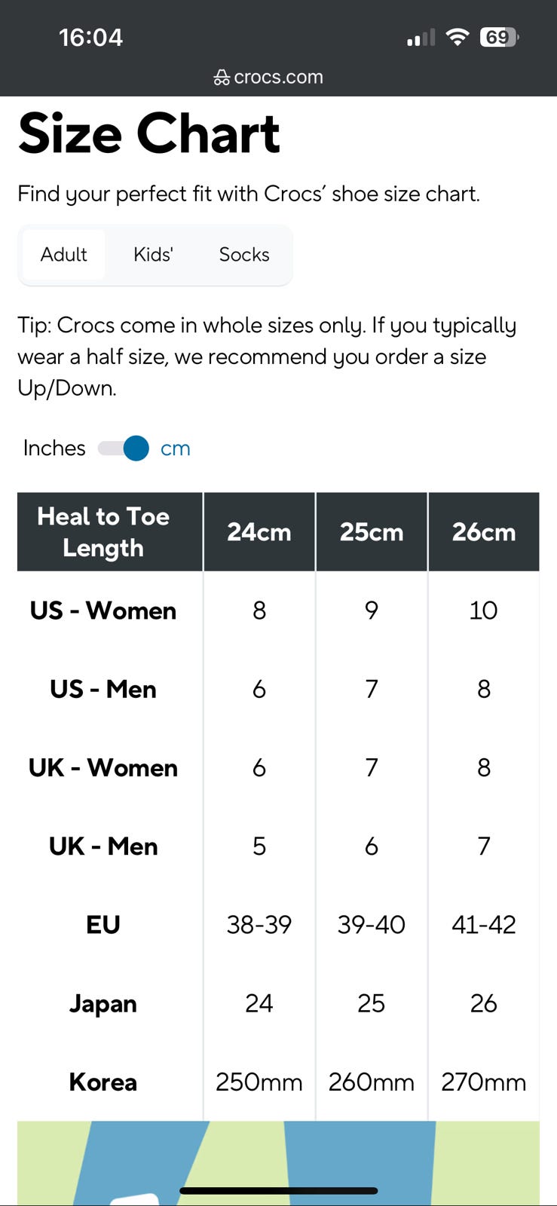Switch to the Adult size tab
557x1206 pixels.
(64, 255)
